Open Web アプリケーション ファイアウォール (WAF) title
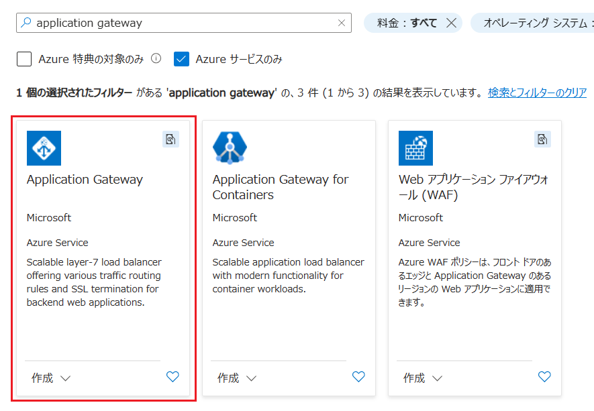The width and height of the screenshot is (594, 411). tap(474, 187)
